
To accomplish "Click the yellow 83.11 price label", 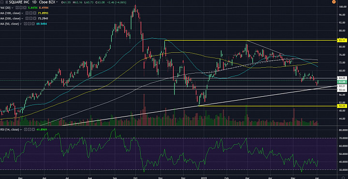I will click(342, 41).
